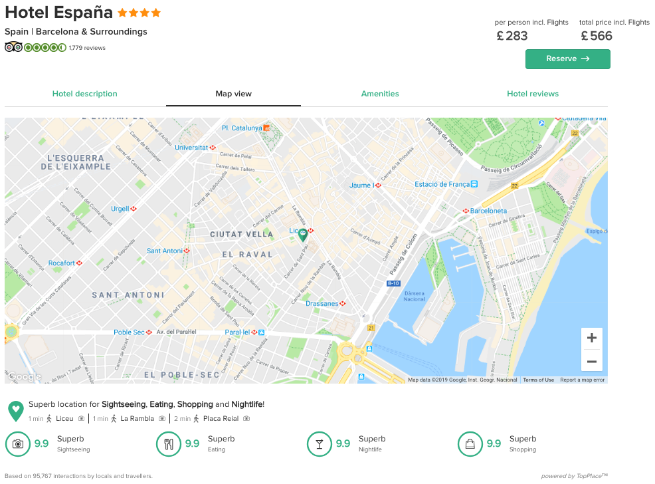Open the 1,779 reviews link
655x484 pixels.
pos(87,48)
